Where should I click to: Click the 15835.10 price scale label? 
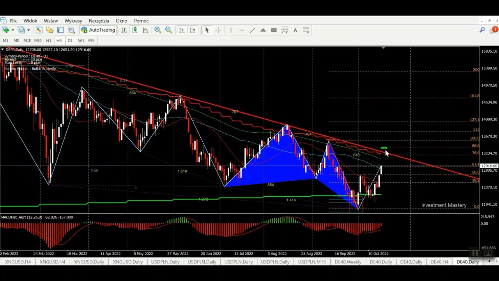[490, 51]
